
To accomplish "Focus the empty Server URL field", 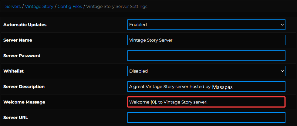I will (206, 117).
